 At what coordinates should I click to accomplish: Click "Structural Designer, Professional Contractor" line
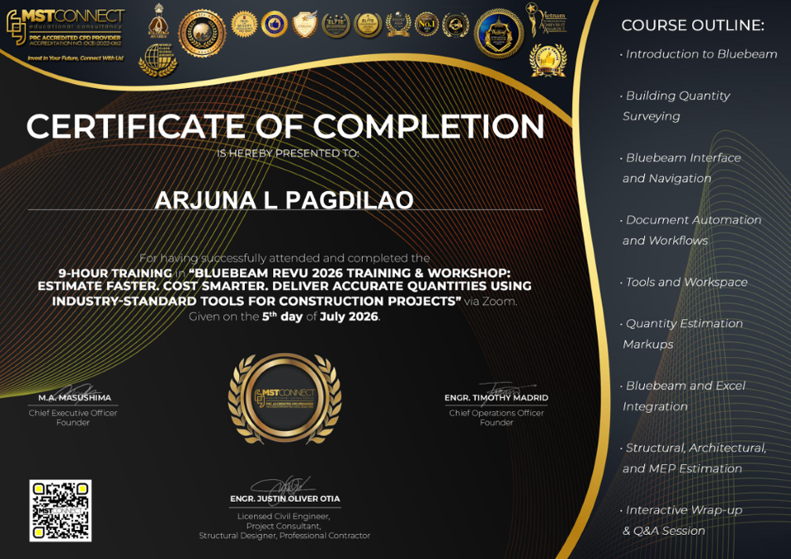click(x=285, y=536)
